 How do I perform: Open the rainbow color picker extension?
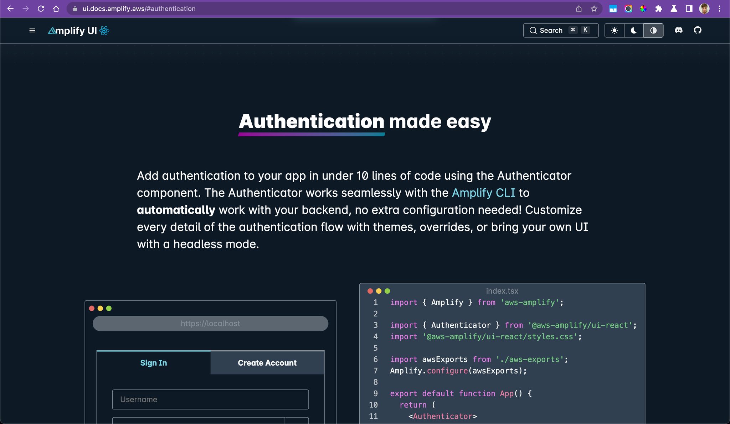point(643,9)
